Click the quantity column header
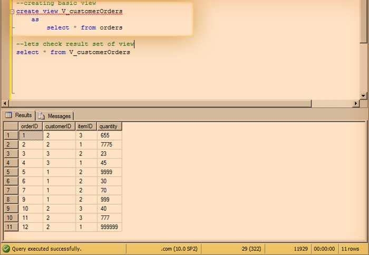 pyautogui.click(x=110, y=126)
